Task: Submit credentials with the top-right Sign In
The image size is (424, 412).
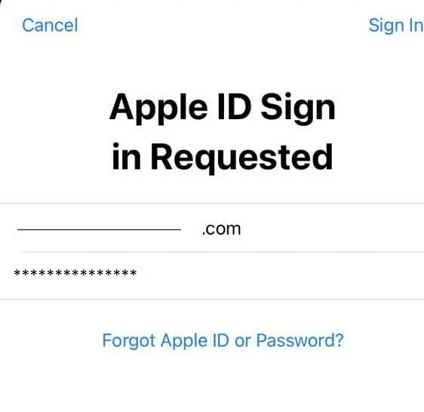Action: [396, 26]
